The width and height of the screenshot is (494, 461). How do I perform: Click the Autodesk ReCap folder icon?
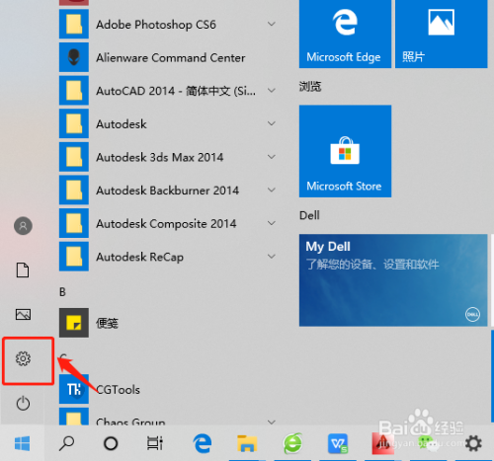pyautogui.click(x=74, y=257)
